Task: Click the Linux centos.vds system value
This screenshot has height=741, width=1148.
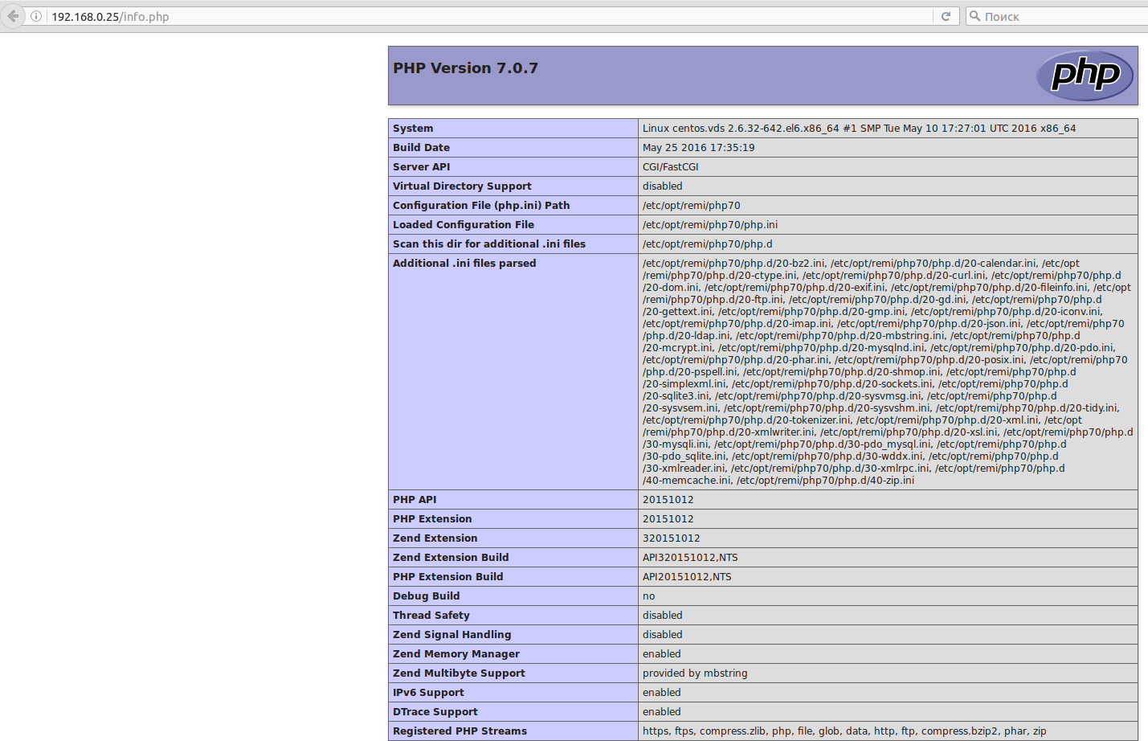Action: click(x=859, y=129)
